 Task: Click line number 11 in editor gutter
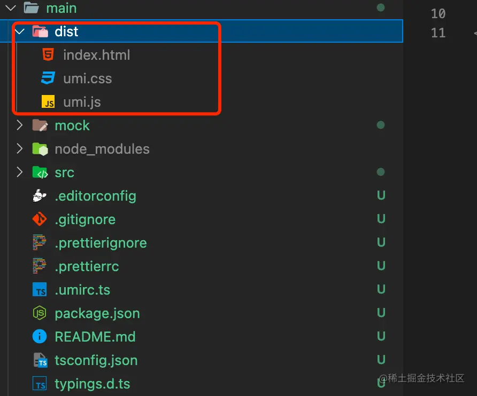point(438,33)
